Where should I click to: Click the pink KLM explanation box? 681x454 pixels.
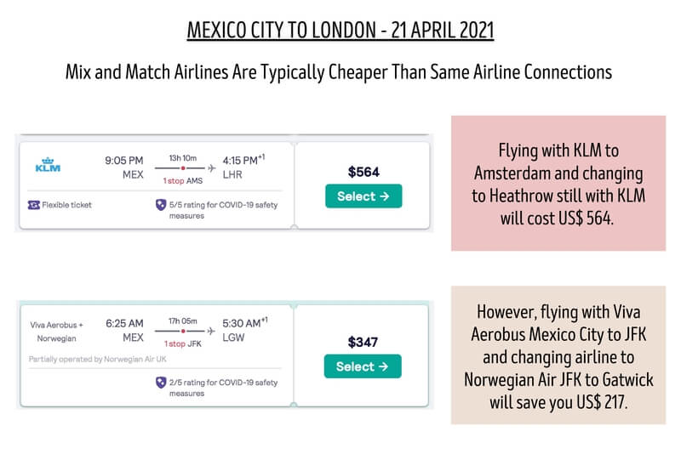[x=558, y=183]
